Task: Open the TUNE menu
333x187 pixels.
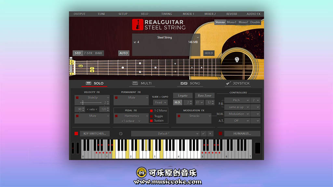Action: point(101,14)
